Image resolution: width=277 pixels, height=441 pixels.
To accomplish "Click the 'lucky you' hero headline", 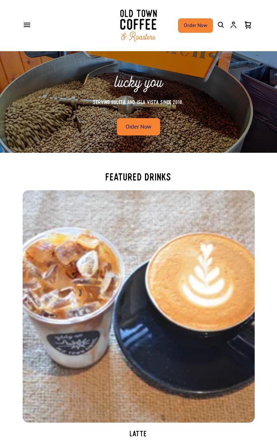I will 138,83.
